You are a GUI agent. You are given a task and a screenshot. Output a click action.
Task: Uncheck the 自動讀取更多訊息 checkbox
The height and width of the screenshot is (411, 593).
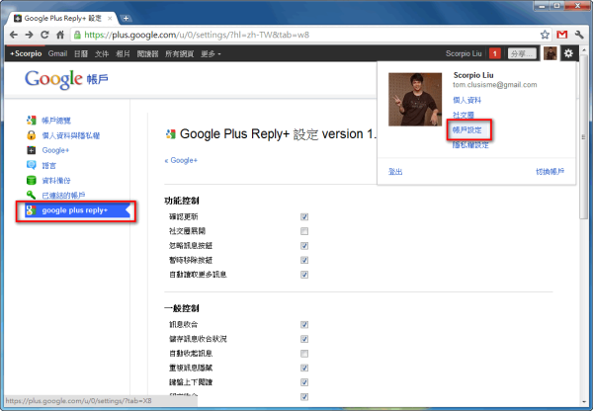coord(304,275)
